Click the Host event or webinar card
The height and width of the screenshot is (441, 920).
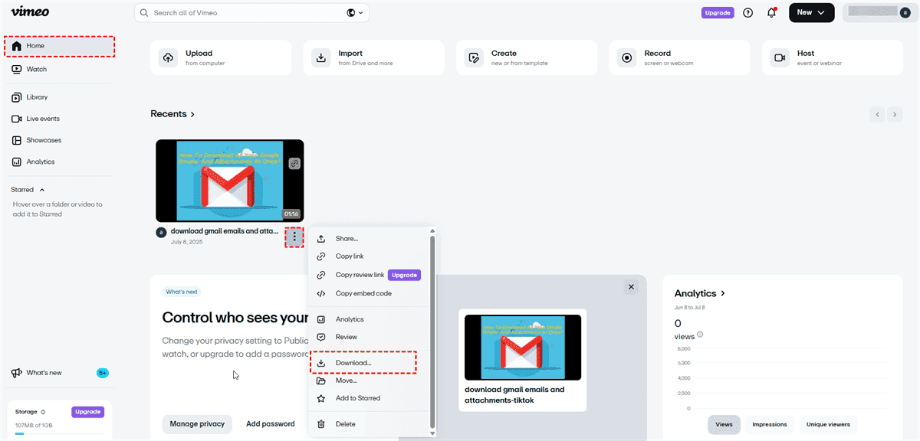pos(834,57)
